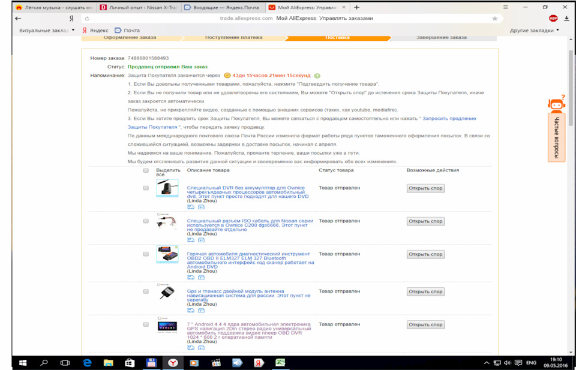Open Action Center notifications icon

coord(518,363)
